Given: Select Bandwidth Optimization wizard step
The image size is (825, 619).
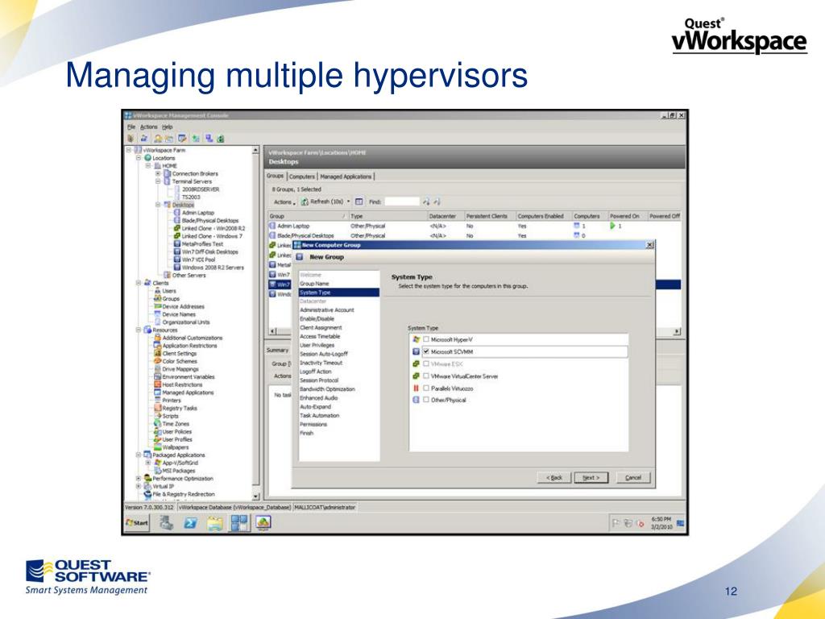Looking at the screenshot, I should point(327,389).
